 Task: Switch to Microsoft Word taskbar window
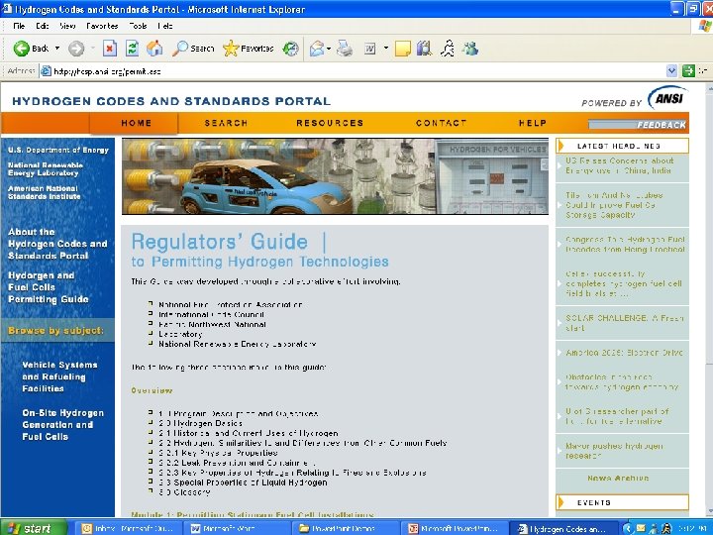tap(240, 528)
